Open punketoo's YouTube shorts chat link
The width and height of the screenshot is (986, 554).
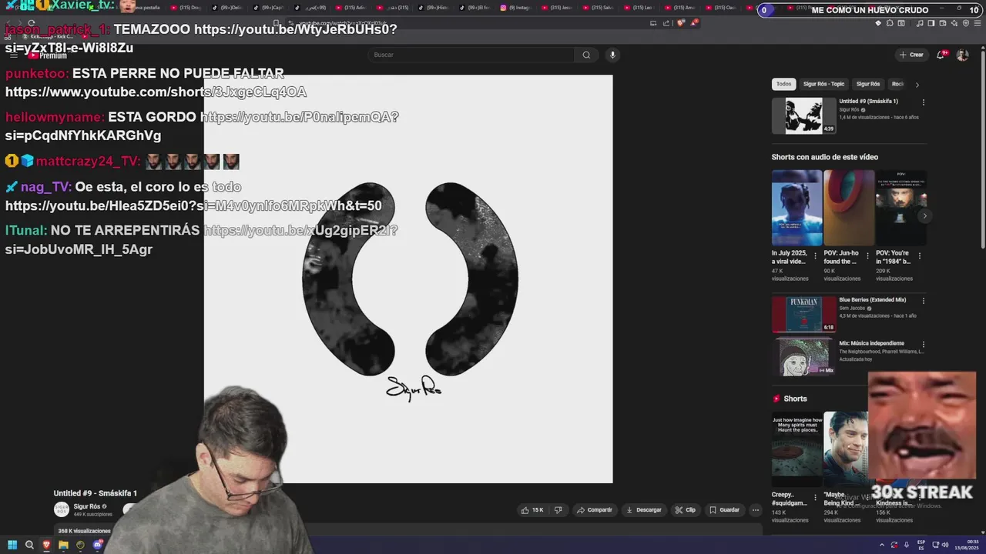click(156, 92)
